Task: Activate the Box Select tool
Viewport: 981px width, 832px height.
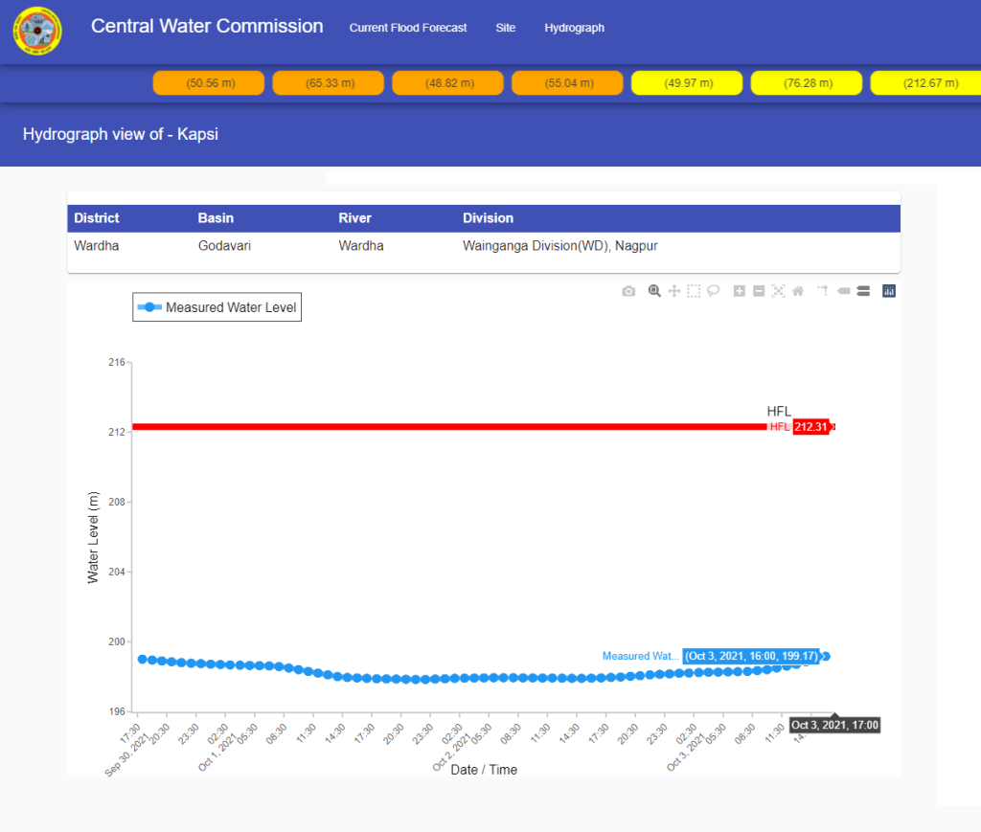Action: [694, 291]
